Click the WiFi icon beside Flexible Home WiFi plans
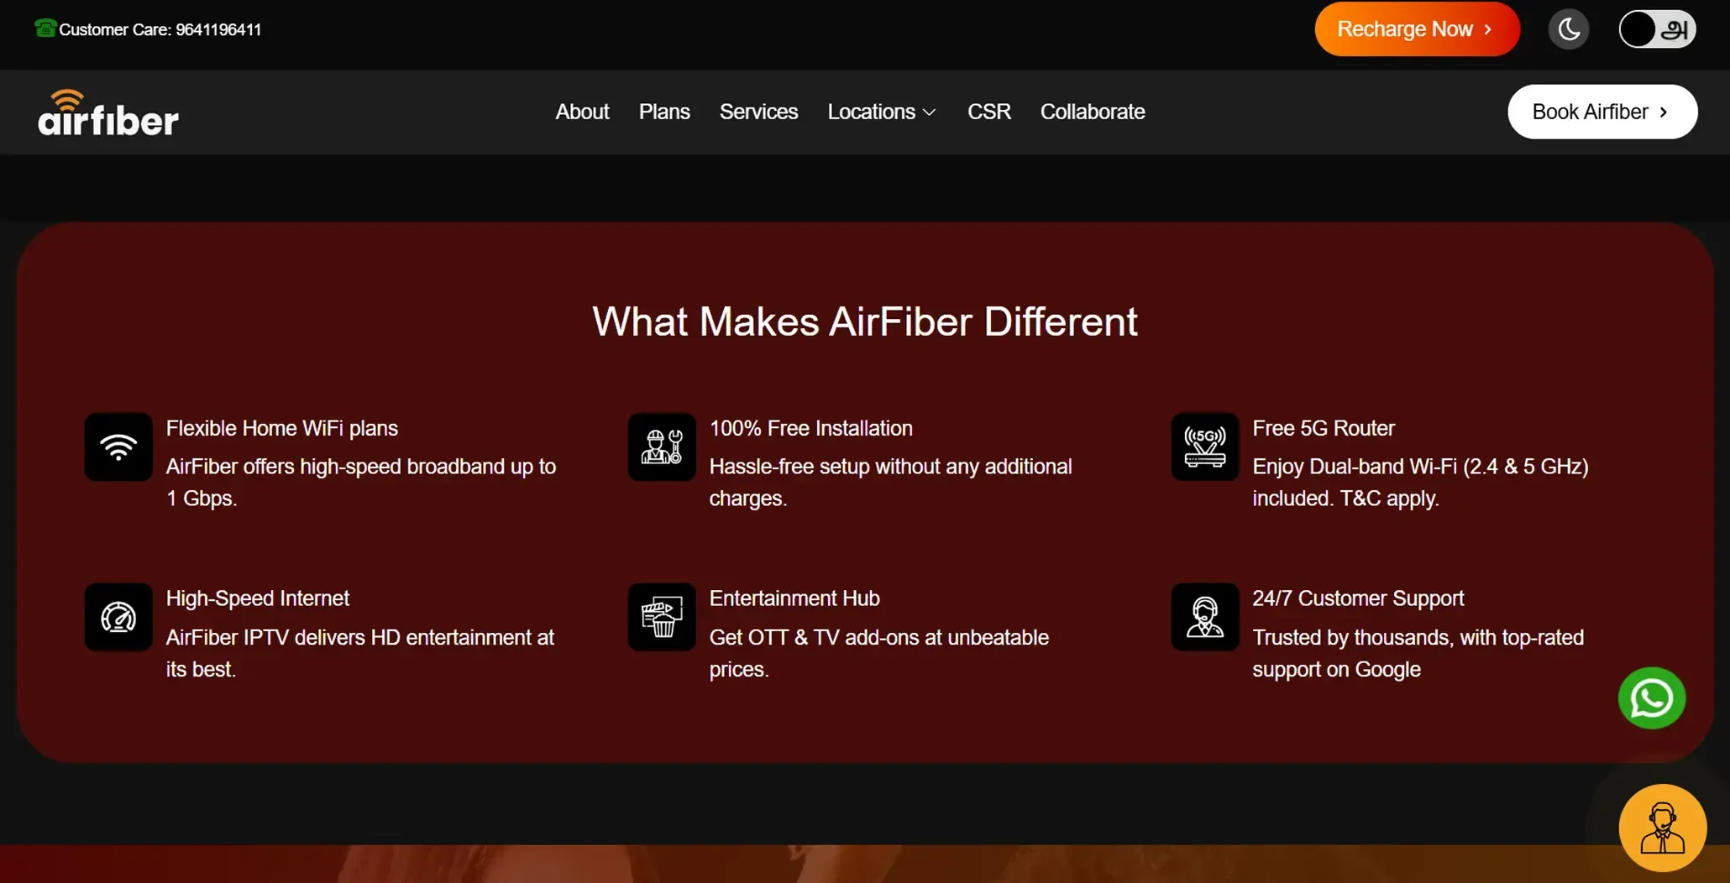The image size is (1730, 883). point(118,447)
